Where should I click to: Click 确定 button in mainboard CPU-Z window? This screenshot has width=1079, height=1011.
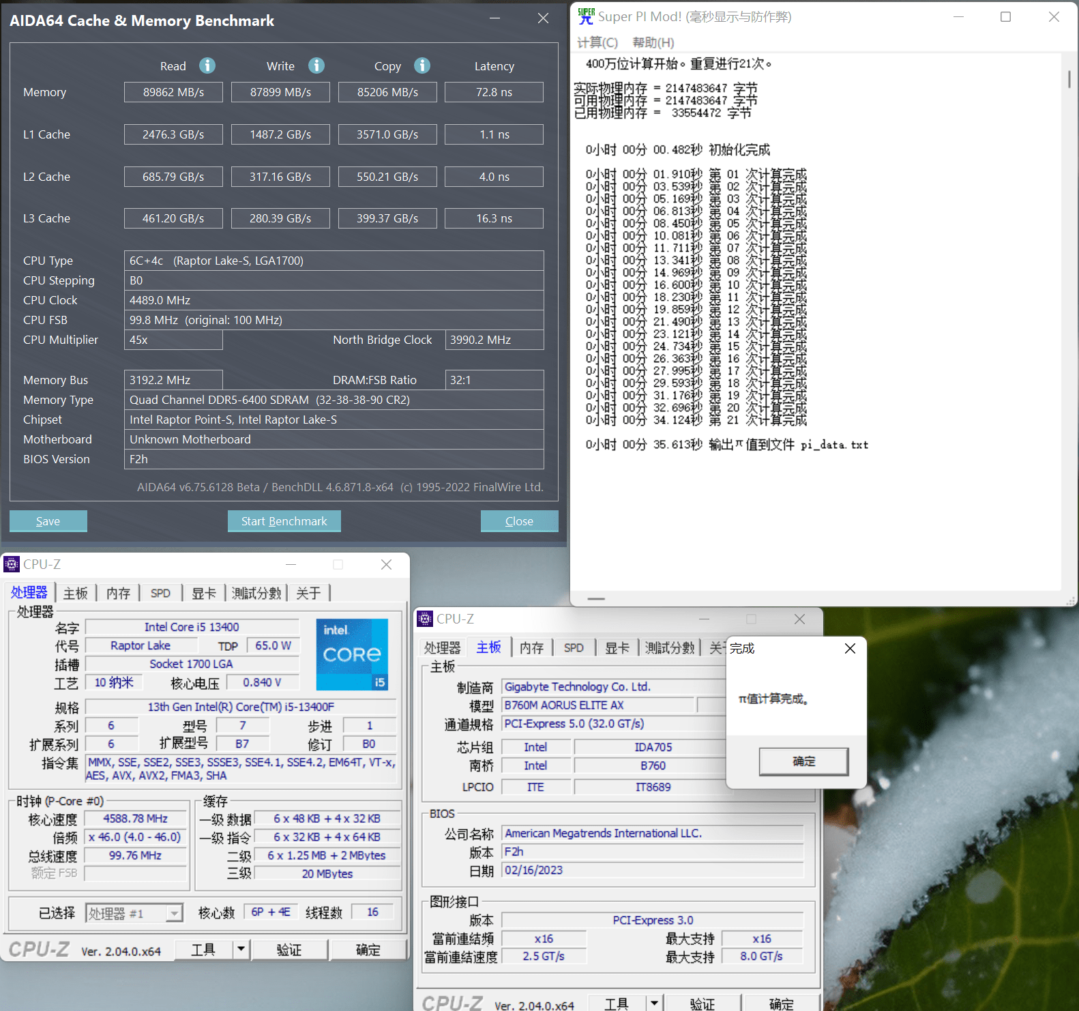(x=782, y=1003)
